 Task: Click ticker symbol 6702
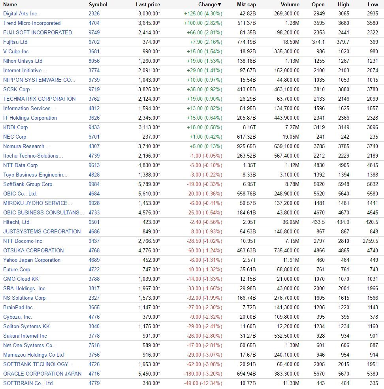94,42
